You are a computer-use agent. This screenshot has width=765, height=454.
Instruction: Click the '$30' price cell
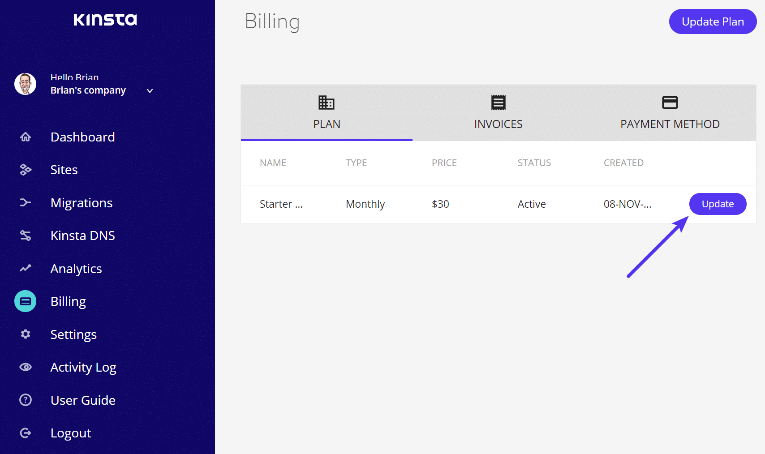click(440, 204)
